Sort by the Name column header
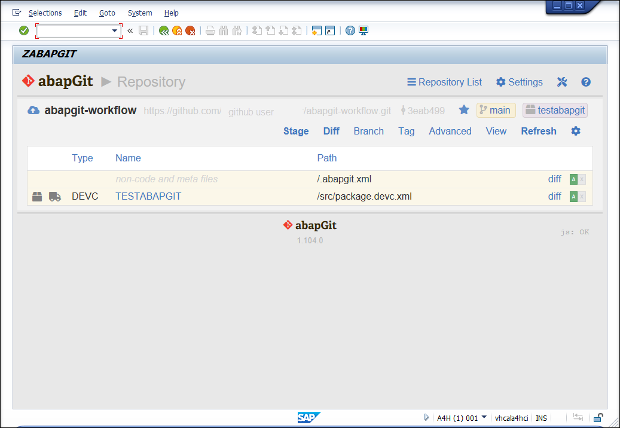This screenshot has width=620, height=428. coord(128,158)
